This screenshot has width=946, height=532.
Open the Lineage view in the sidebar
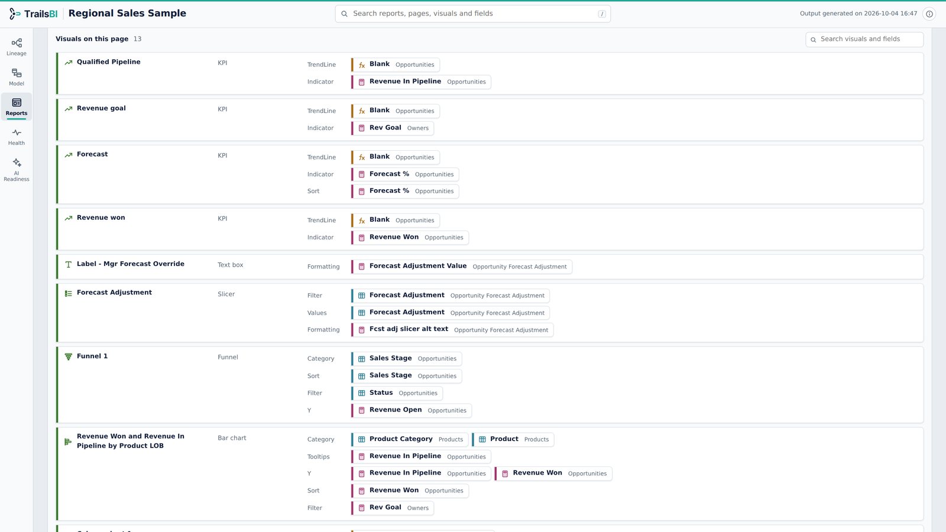[17, 47]
